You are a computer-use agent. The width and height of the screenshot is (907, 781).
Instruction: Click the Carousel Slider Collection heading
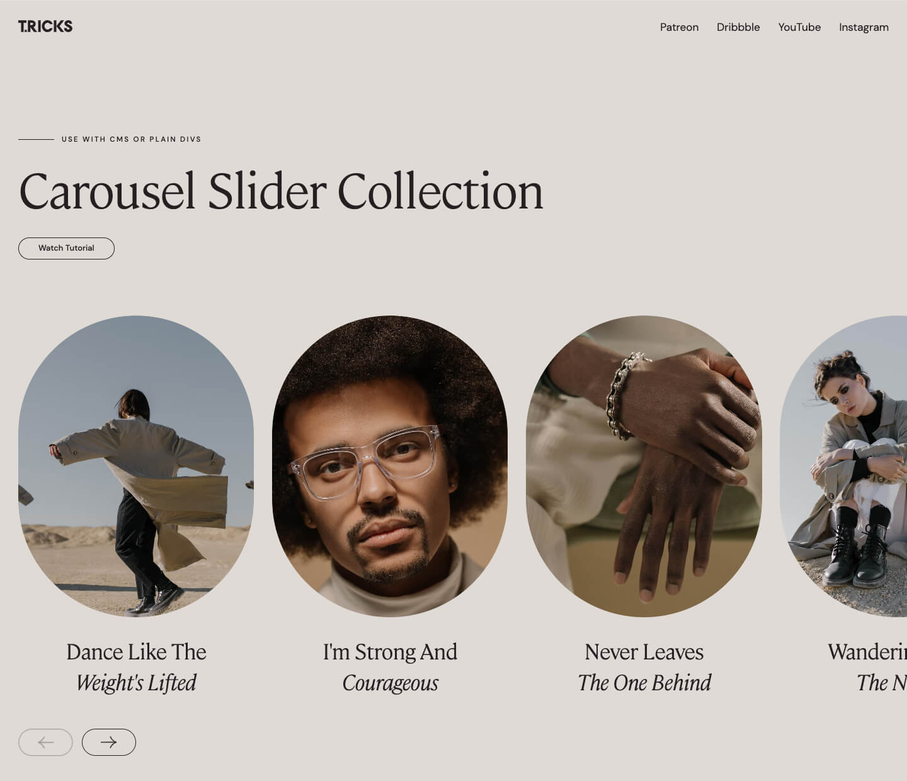point(281,191)
